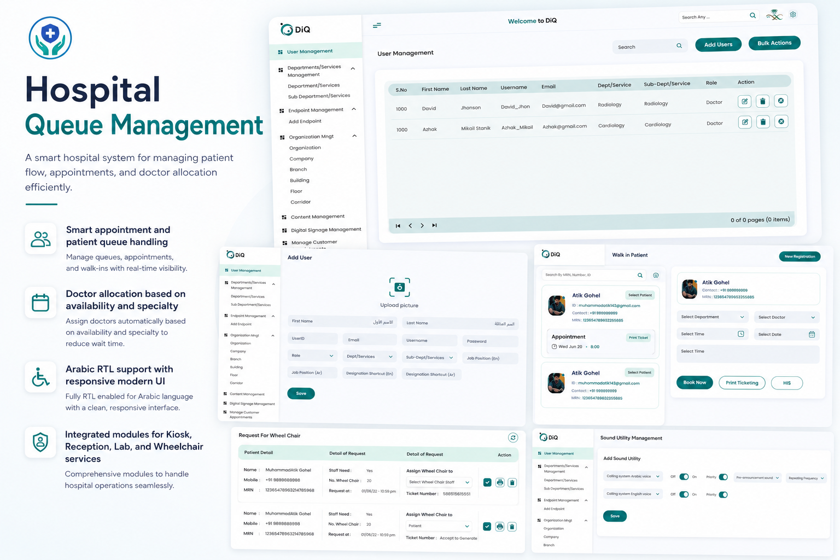
Task: Open Digital Signage Management in main sidebar
Action: coord(325,230)
